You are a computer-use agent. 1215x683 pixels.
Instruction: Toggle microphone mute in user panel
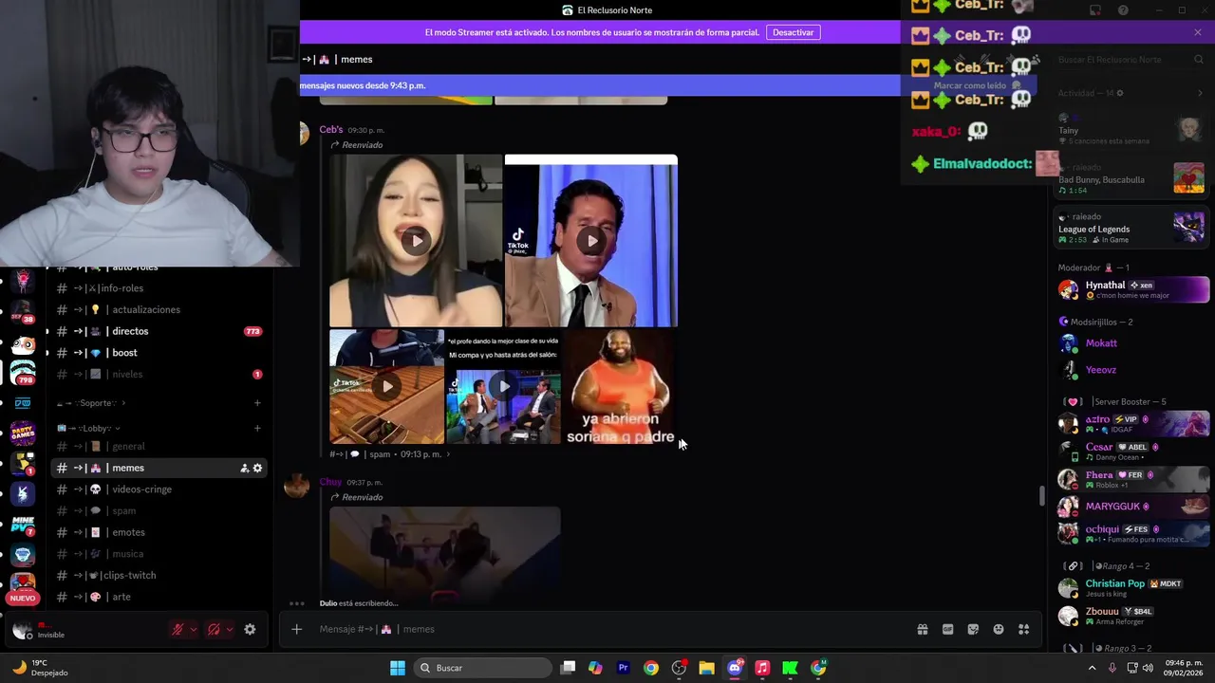[x=178, y=629]
